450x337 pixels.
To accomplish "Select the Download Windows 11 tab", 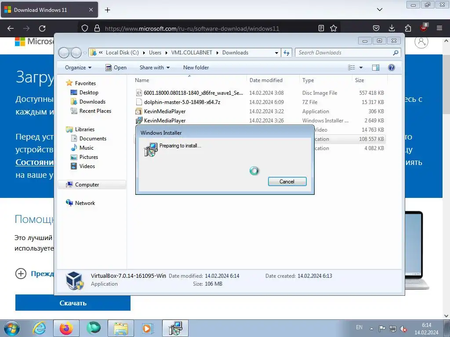I will (49, 10).
